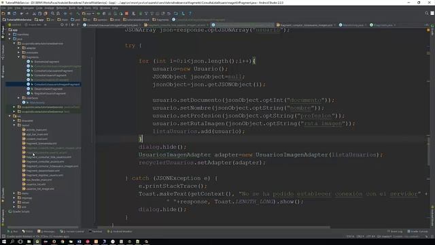Select activity_main.xml layout file

click(36, 130)
